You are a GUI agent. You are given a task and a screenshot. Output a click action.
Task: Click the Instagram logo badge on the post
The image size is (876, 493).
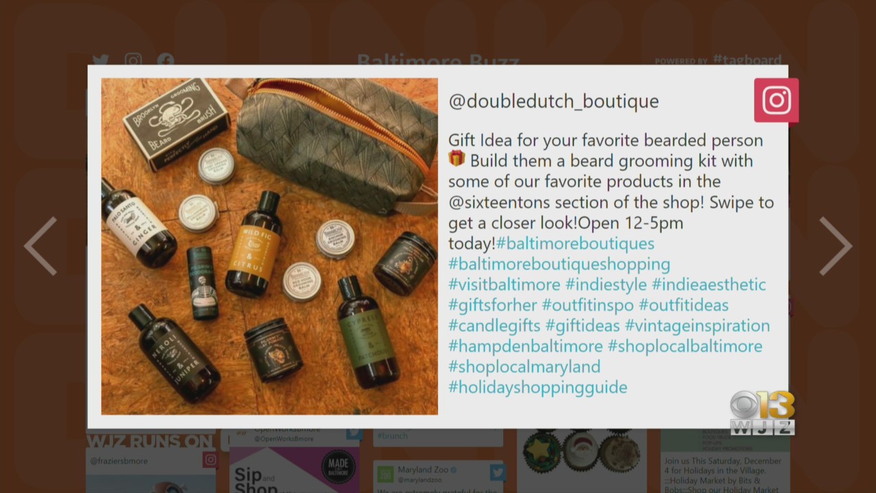pos(776,100)
